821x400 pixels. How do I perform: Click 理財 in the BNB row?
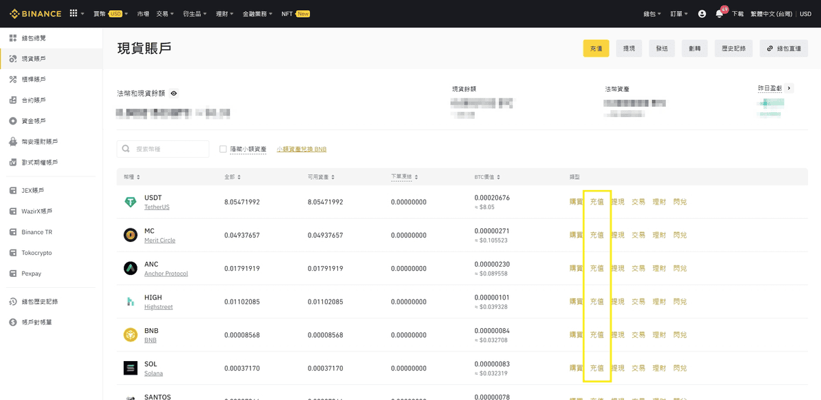659,335
